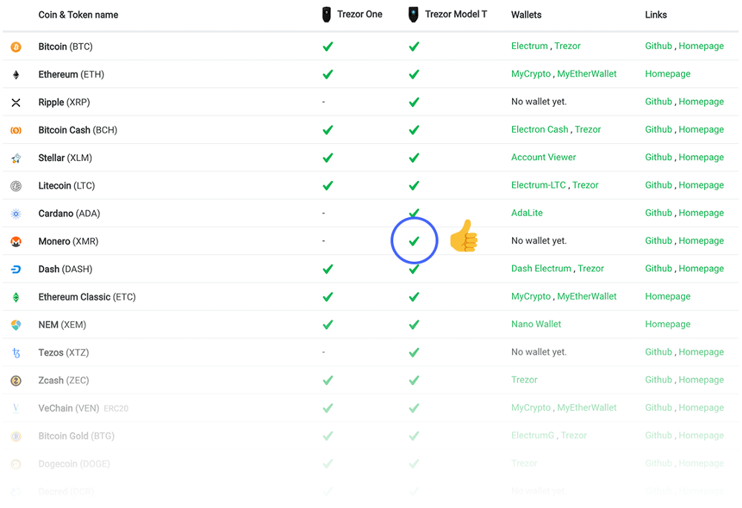Click the Bitcoin Cash orange icon
Image resolution: width=742 pixels, height=508 pixels.
click(16, 131)
